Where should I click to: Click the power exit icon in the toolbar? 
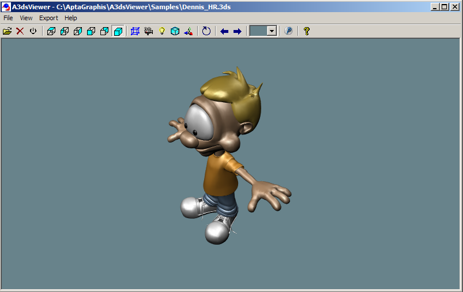33,31
